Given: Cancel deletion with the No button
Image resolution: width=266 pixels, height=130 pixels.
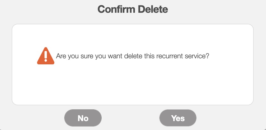Looking at the screenshot, I should [83, 118].
